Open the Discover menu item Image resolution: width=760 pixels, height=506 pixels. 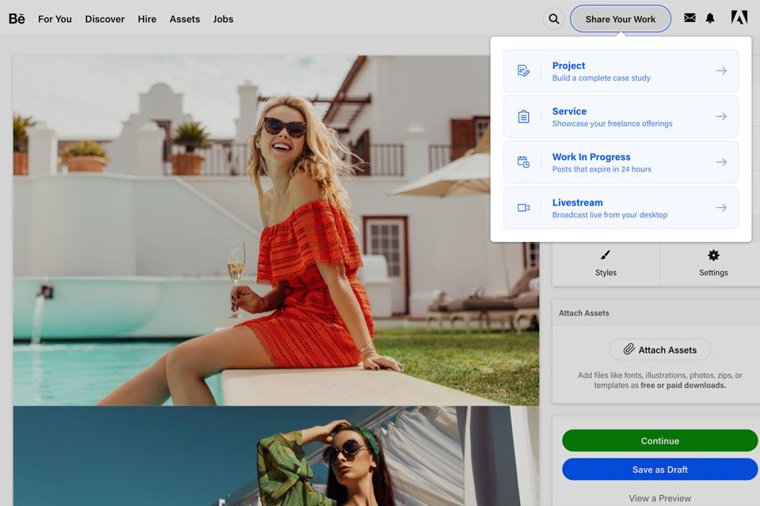(104, 19)
